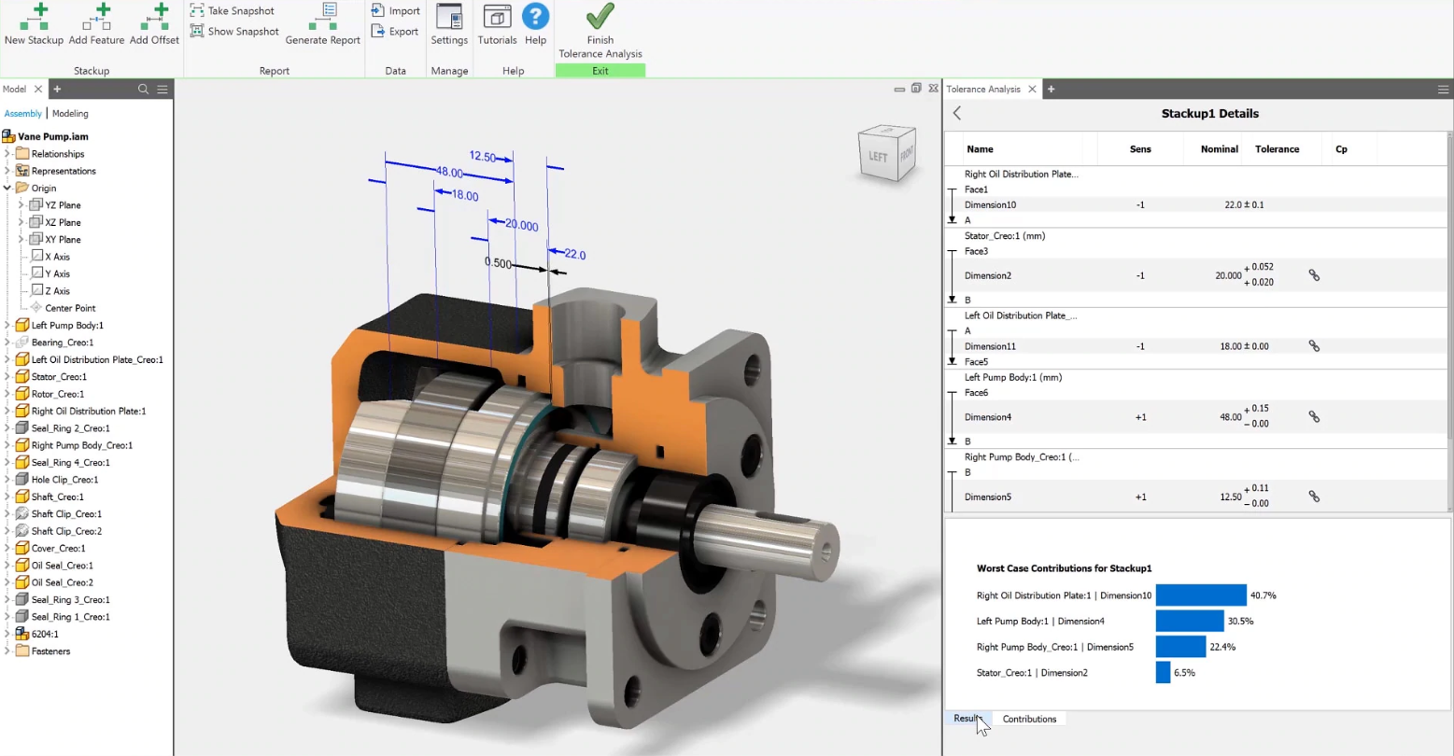The image size is (1454, 756).
Task: Select the Vane Pump.iam root node
Action: (x=53, y=136)
